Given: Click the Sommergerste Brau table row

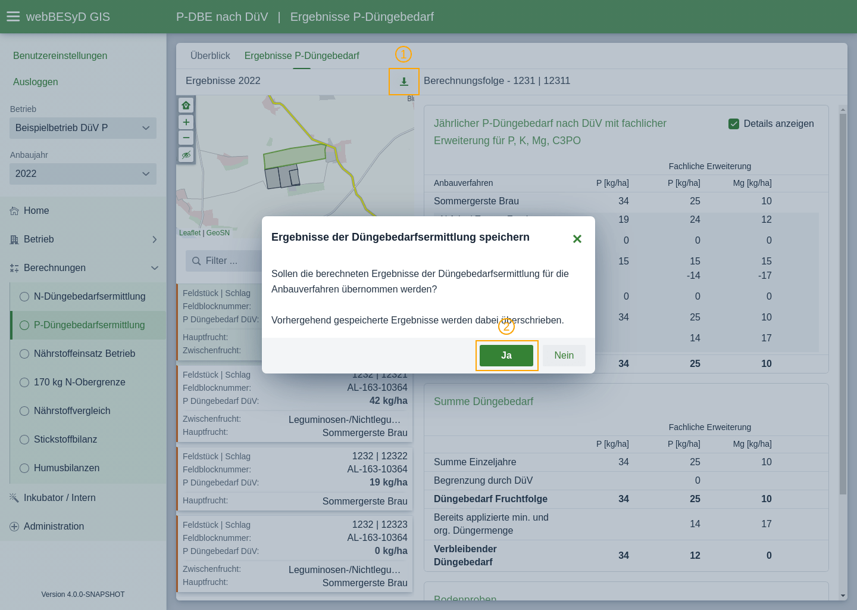Looking at the screenshot, I should (x=626, y=201).
